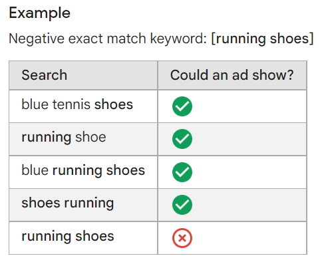
Task: Select the 'running shoes' search cell in last row
Action: tap(83, 238)
